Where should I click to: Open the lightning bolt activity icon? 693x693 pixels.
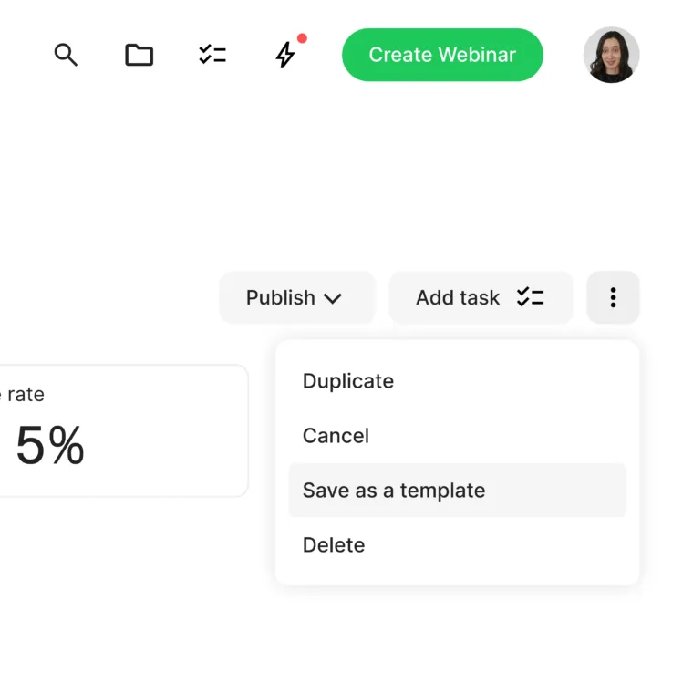pyautogui.click(x=285, y=55)
